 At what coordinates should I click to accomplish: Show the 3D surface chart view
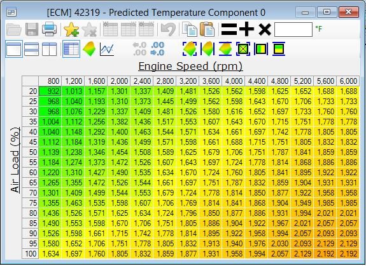click(x=89, y=49)
